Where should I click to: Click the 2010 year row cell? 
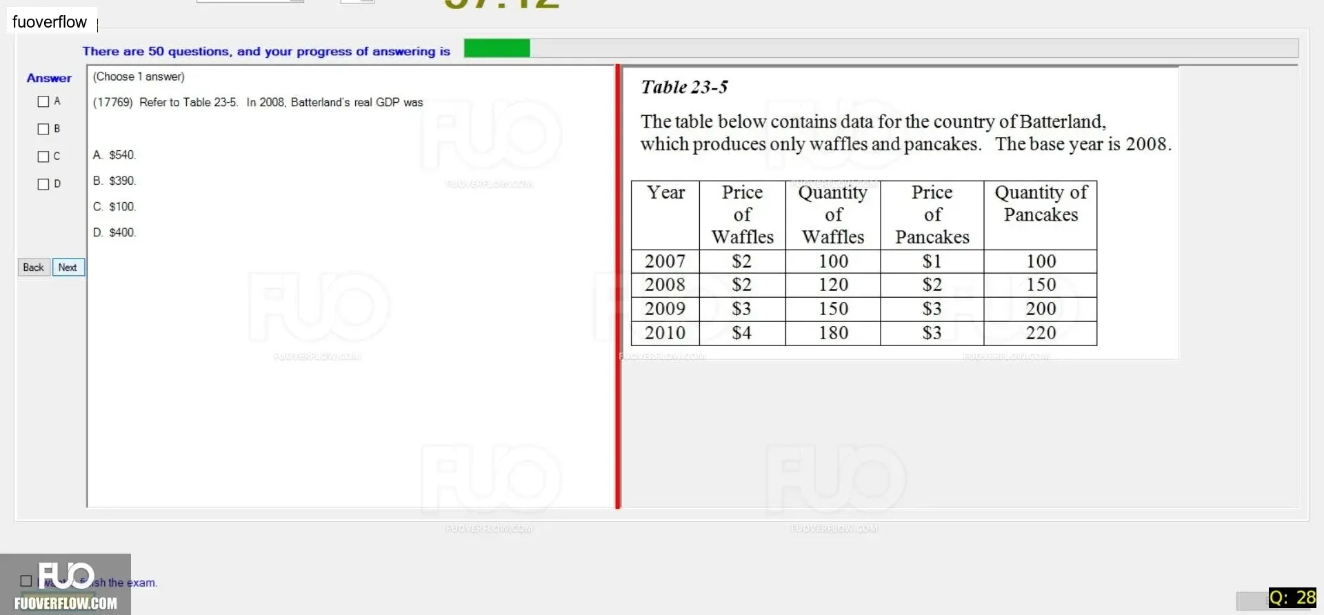[665, 333]
